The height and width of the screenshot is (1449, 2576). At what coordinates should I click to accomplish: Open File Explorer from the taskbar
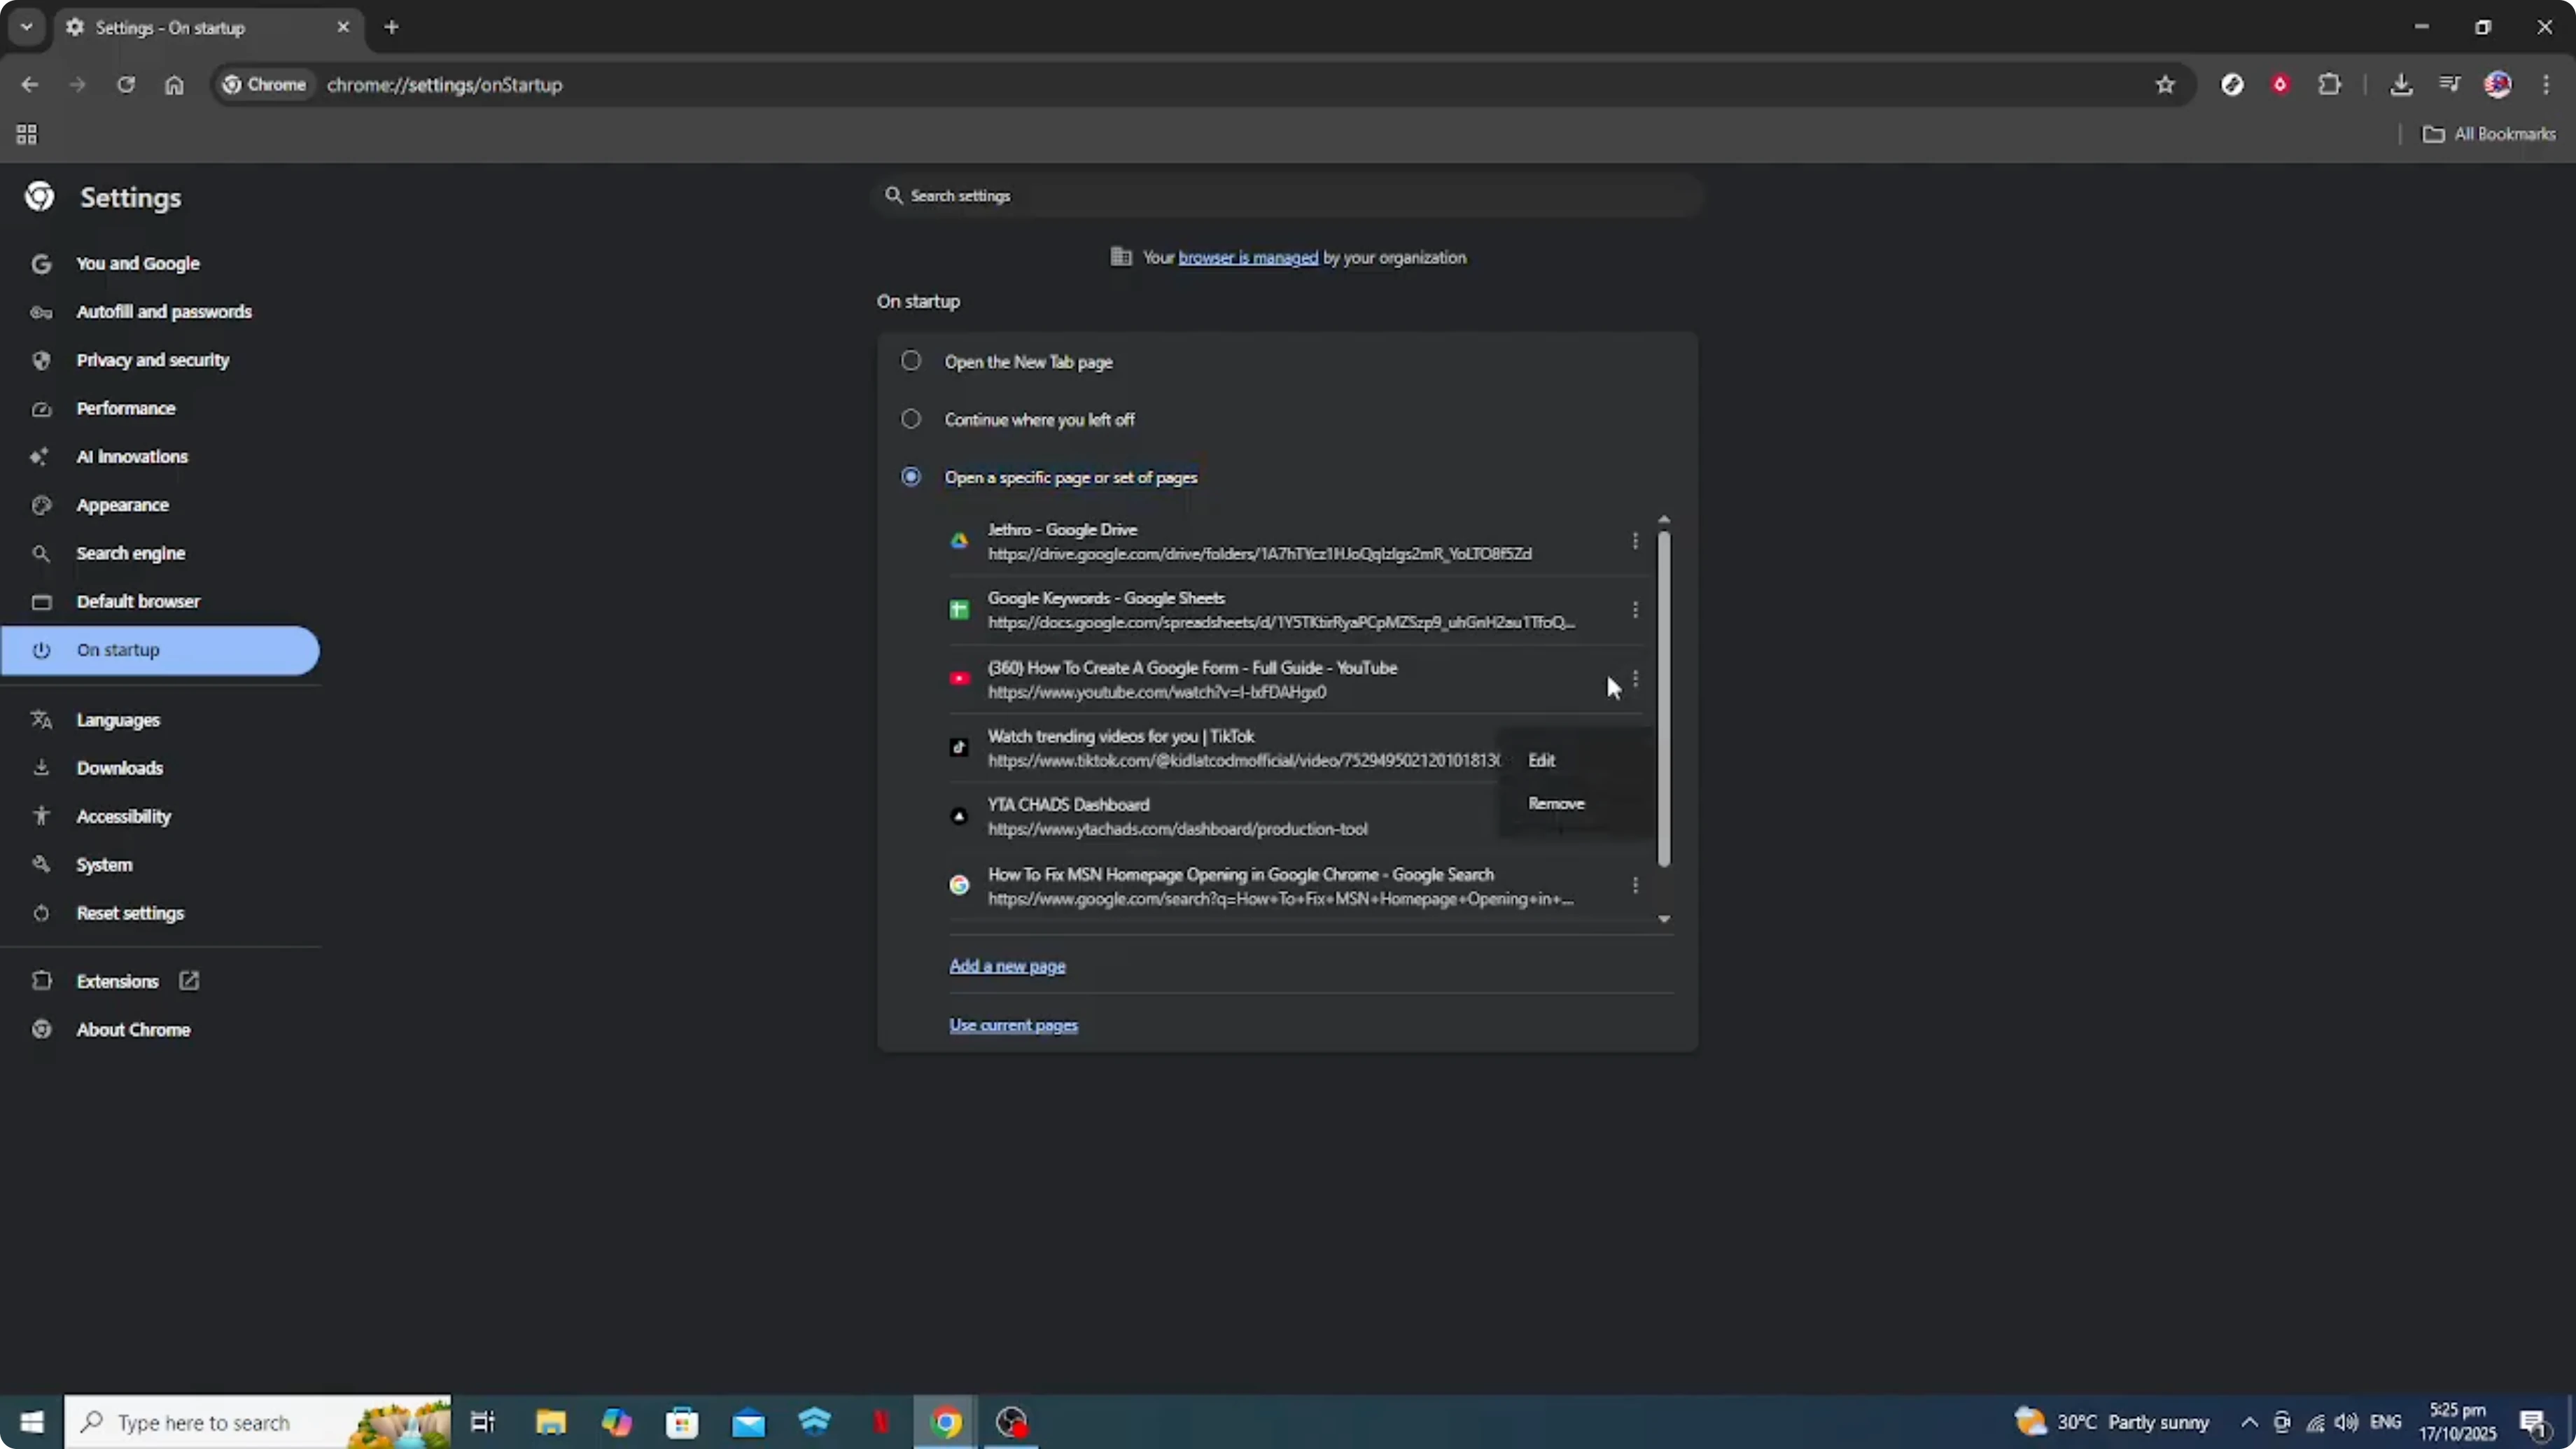point(550,1422)
